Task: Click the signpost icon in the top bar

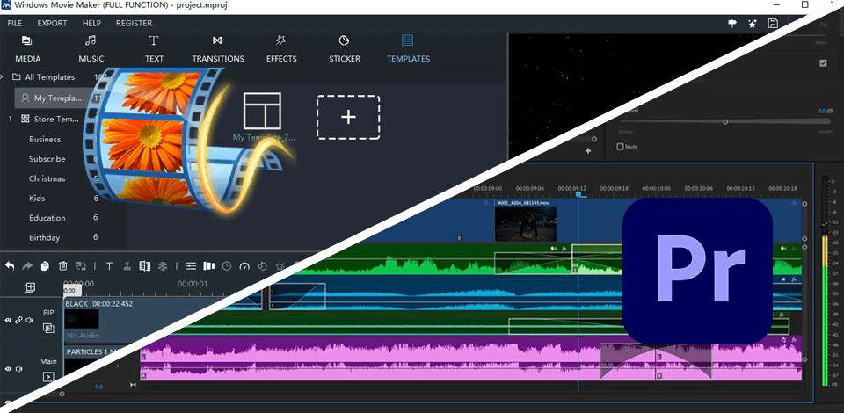Action: 732,23
